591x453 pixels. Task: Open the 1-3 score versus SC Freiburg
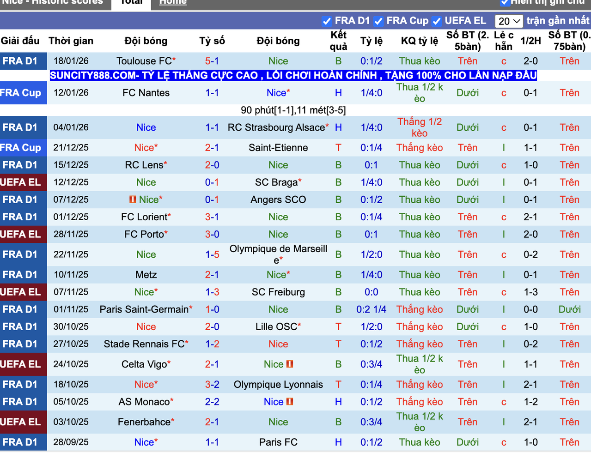pos(212,292)
